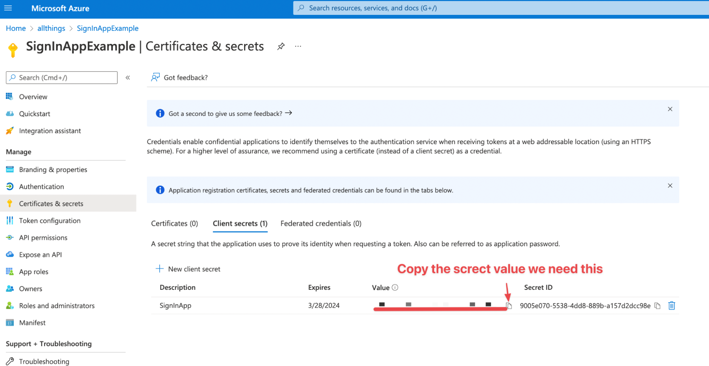The height and width of the screenshot is (366, 709).
Task: Follow the 'Got a second to give us some feedback?' link
Action: (x=230, y=113)
